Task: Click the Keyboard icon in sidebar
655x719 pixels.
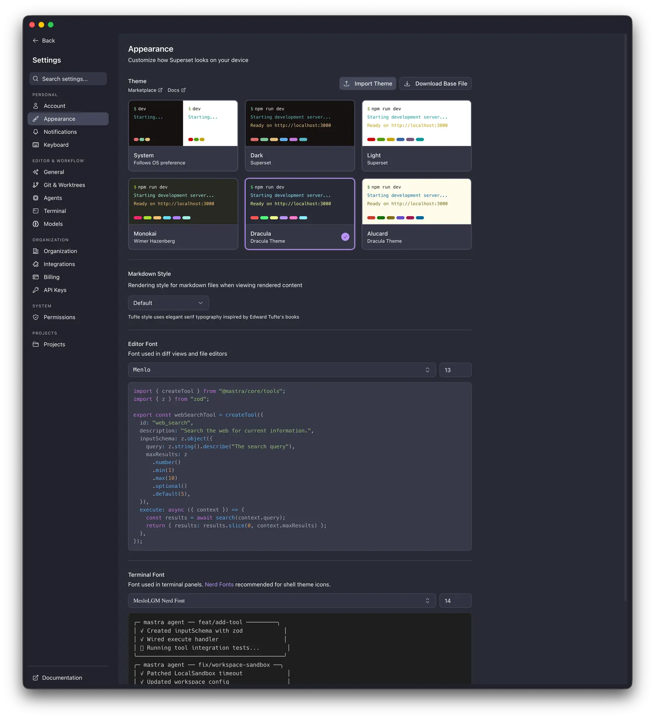Action: pos(35,145)
